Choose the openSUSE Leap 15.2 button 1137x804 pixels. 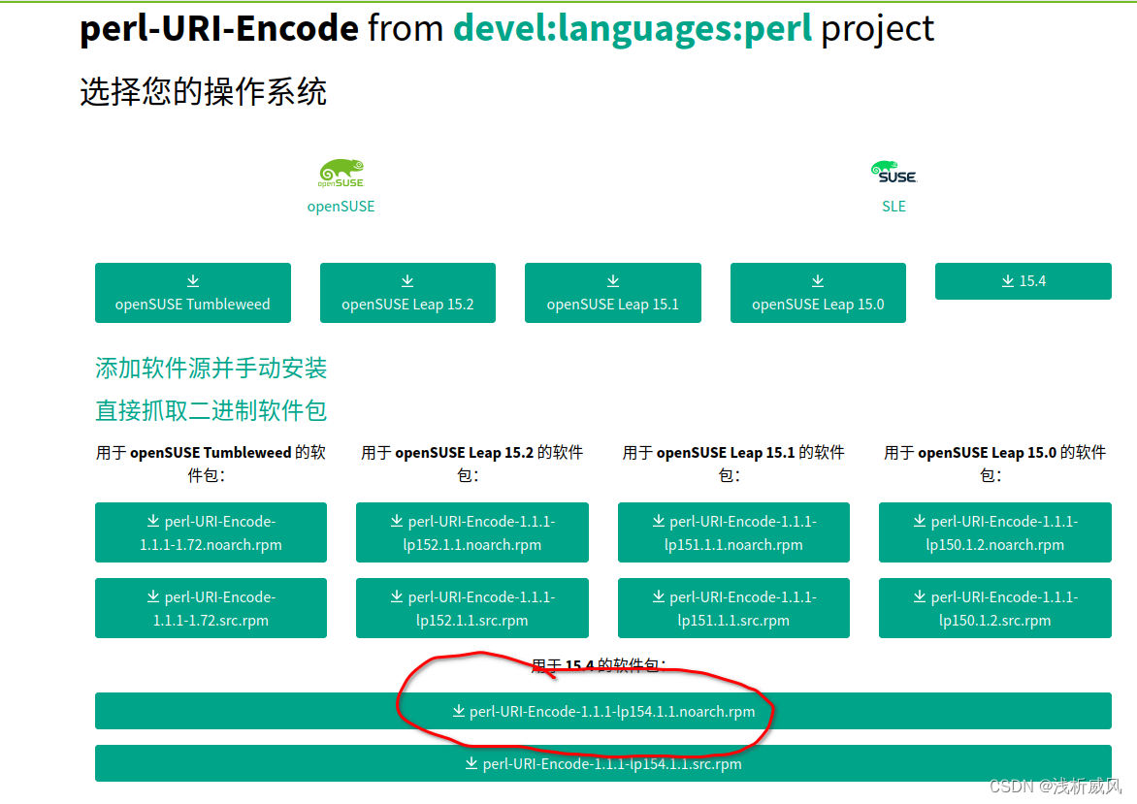(x=407, y=293)
